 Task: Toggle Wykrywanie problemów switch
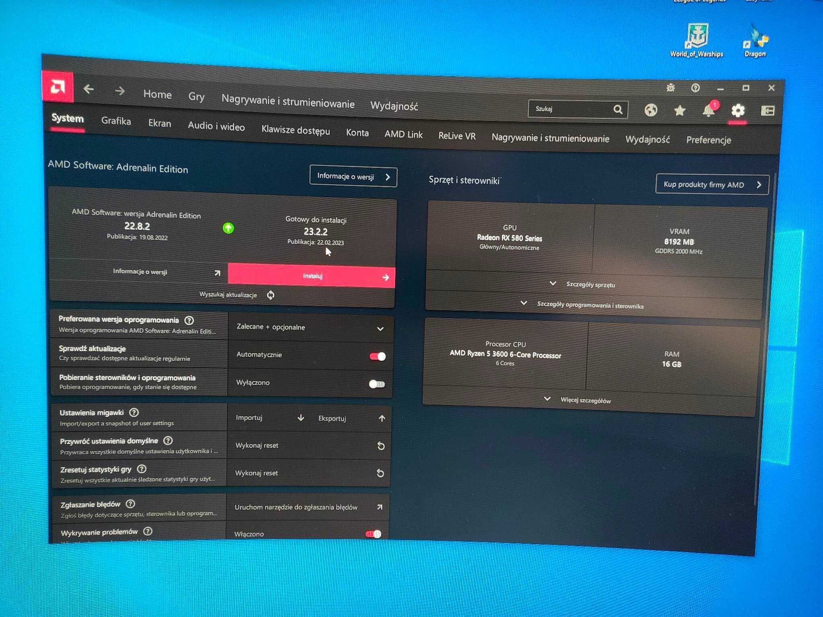click(x=374, y=534)
